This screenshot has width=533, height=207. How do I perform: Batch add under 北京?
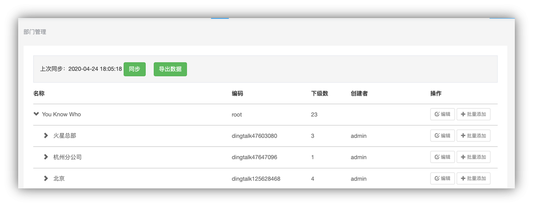pyautogui.click(x=473, y=178)
